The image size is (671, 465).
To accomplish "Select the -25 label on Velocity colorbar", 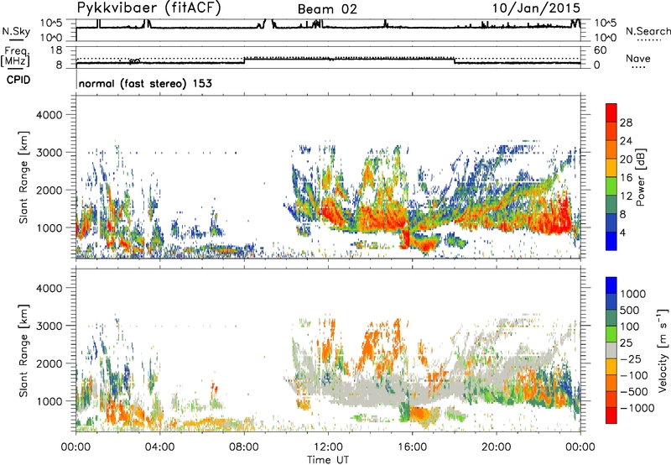I will [630, 359].
